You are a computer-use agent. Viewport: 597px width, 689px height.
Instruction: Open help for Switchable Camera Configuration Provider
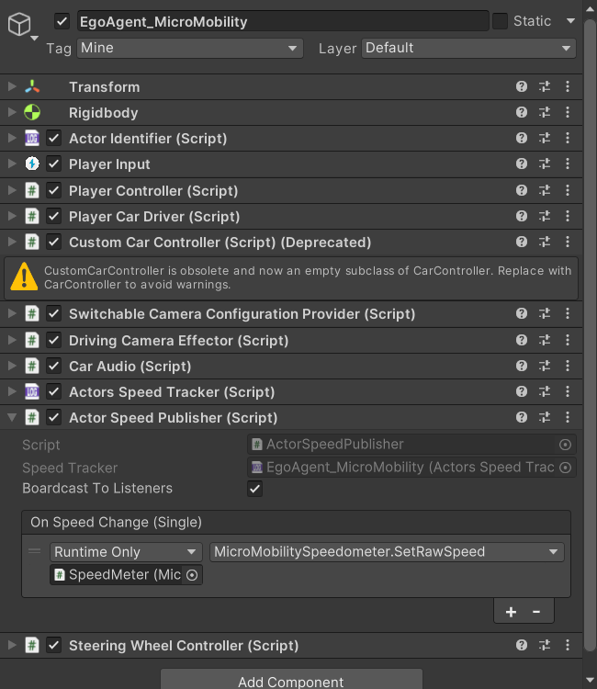pyautogui.click(x=522, y=314)
